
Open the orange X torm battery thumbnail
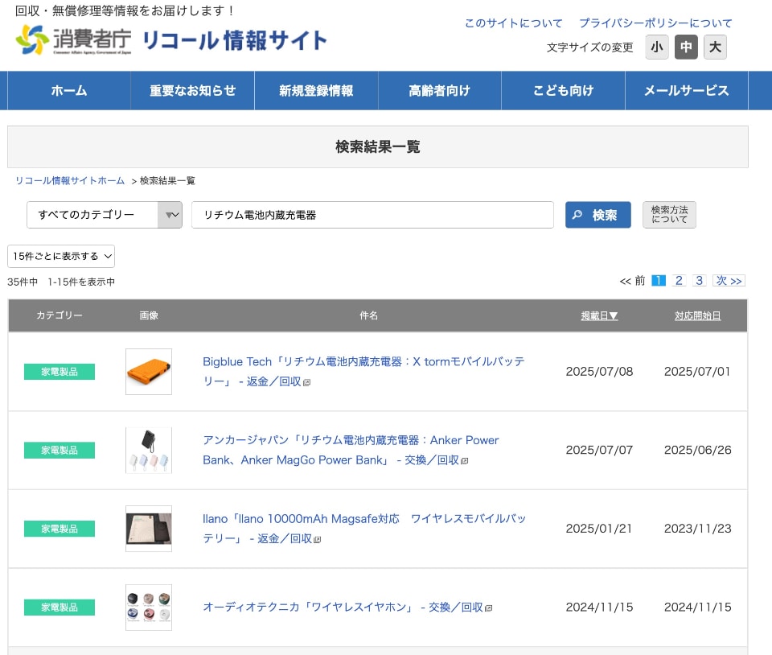pos(149,372)
